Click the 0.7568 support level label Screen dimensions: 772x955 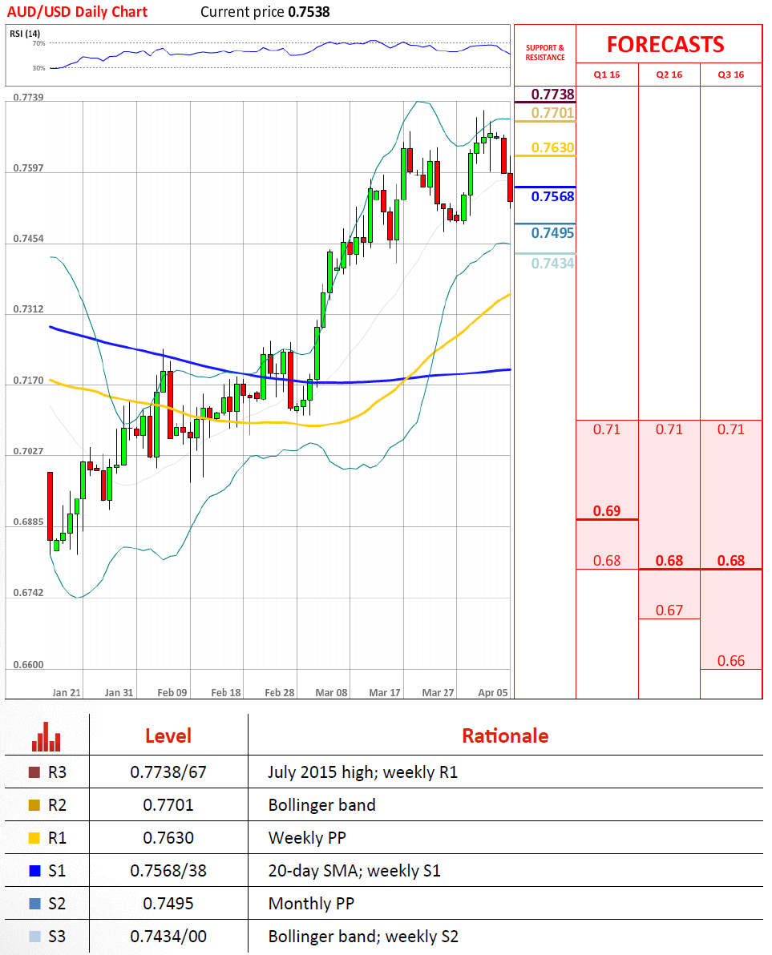pyautogui.click(x=552, y=196)
